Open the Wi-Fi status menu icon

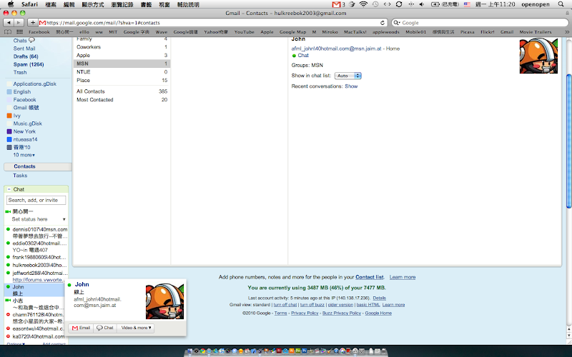(x=363, y=4)
